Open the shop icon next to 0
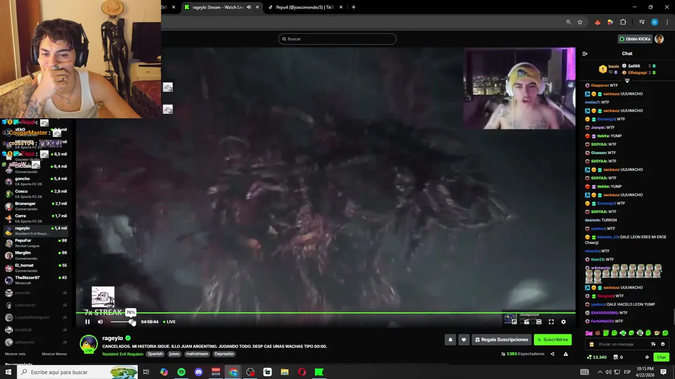The width and height of the screenshot is (675, 379). [615, 357]
